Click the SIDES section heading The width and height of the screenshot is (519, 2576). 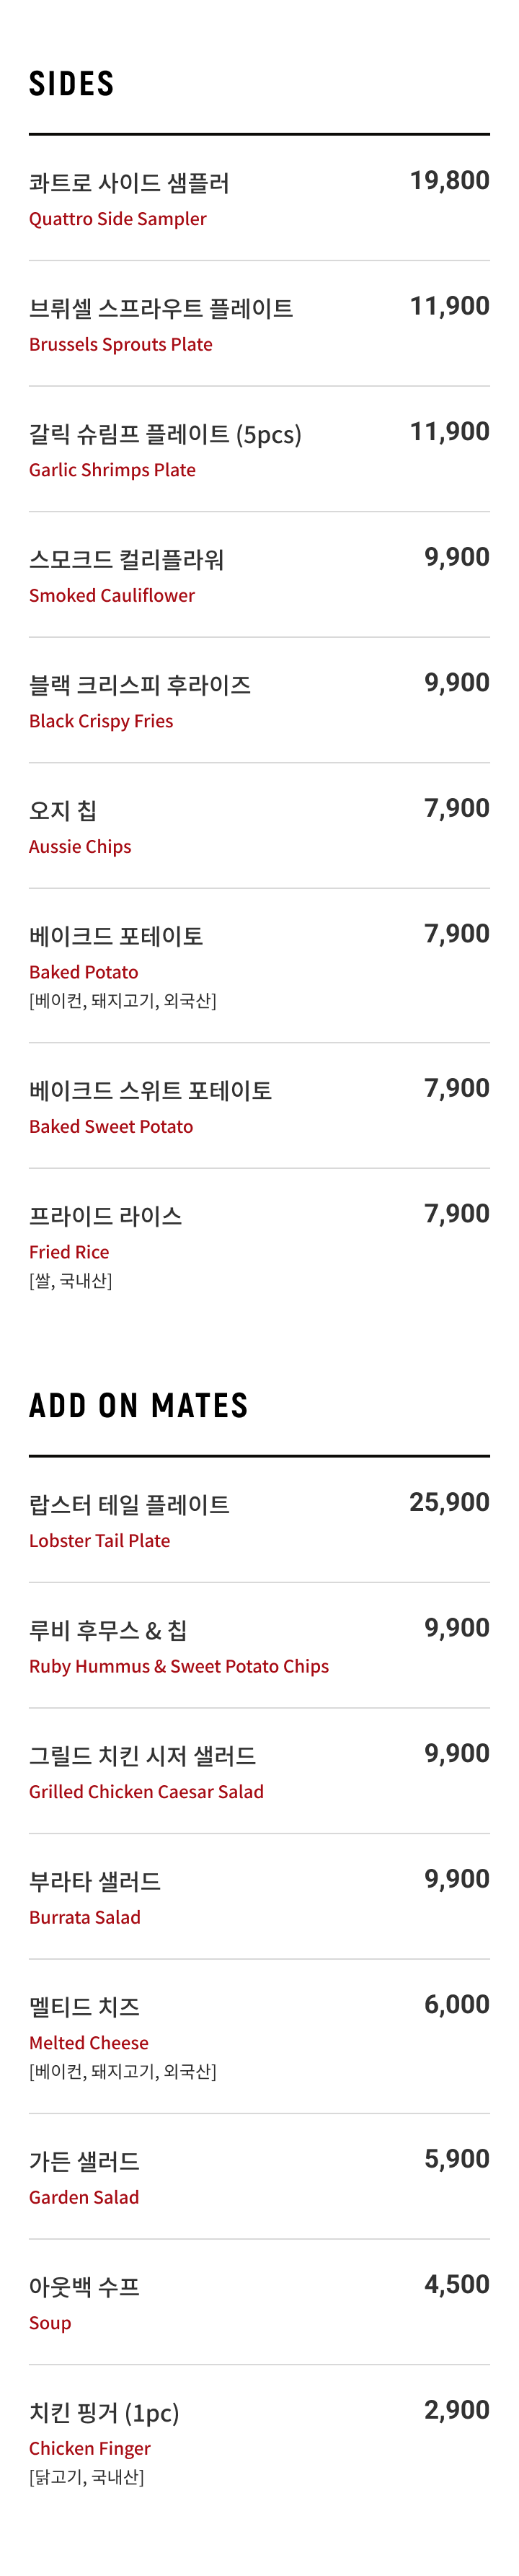coord(72,84)
